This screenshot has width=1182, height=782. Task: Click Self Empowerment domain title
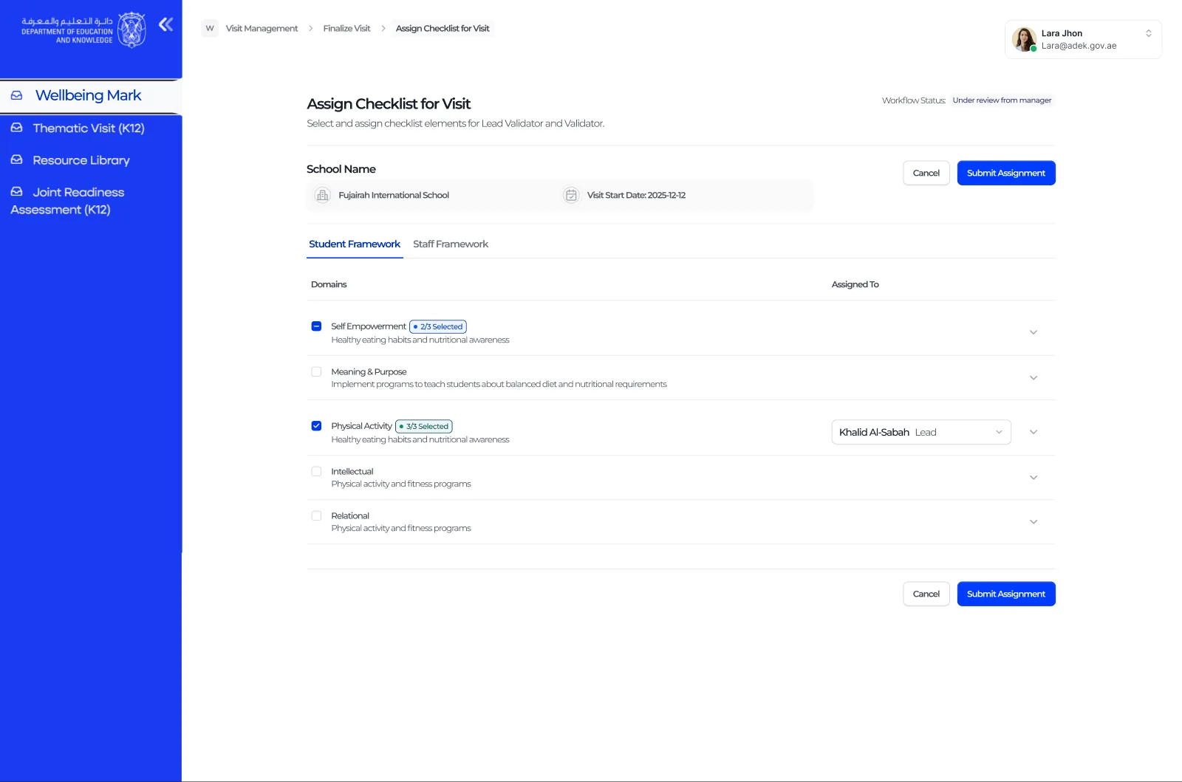coord(369,326)
